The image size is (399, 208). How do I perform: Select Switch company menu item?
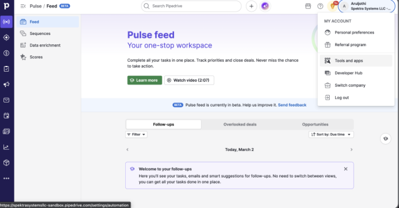(356, 85)
